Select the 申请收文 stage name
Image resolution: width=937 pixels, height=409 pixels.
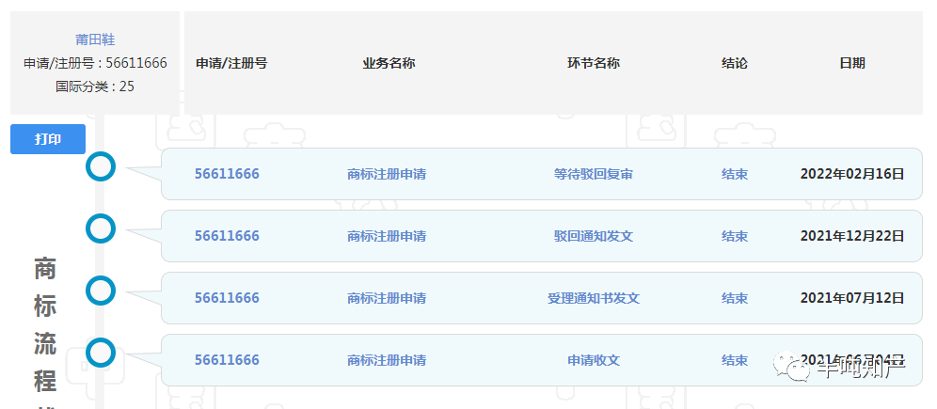pyautogui.click(x=593, y=360)
